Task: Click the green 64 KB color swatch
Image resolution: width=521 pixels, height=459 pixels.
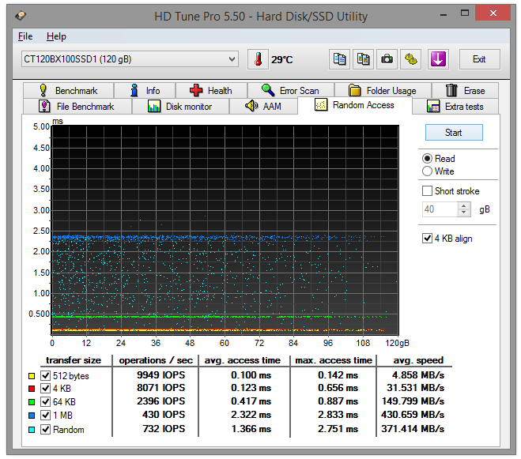Action: click(x=32, y=402)
